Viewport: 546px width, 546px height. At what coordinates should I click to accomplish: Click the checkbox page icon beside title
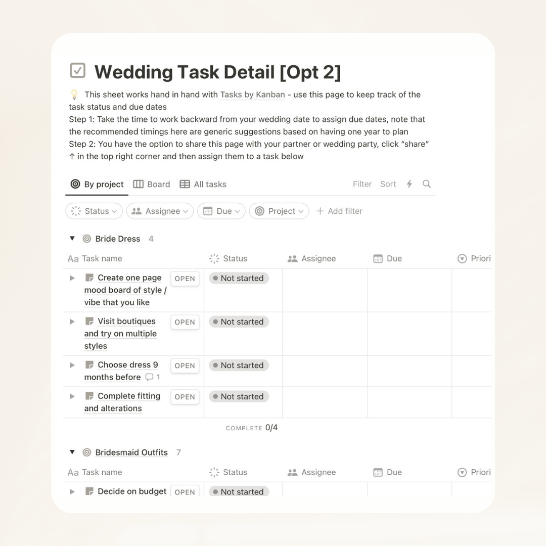(x=77, y=71)
